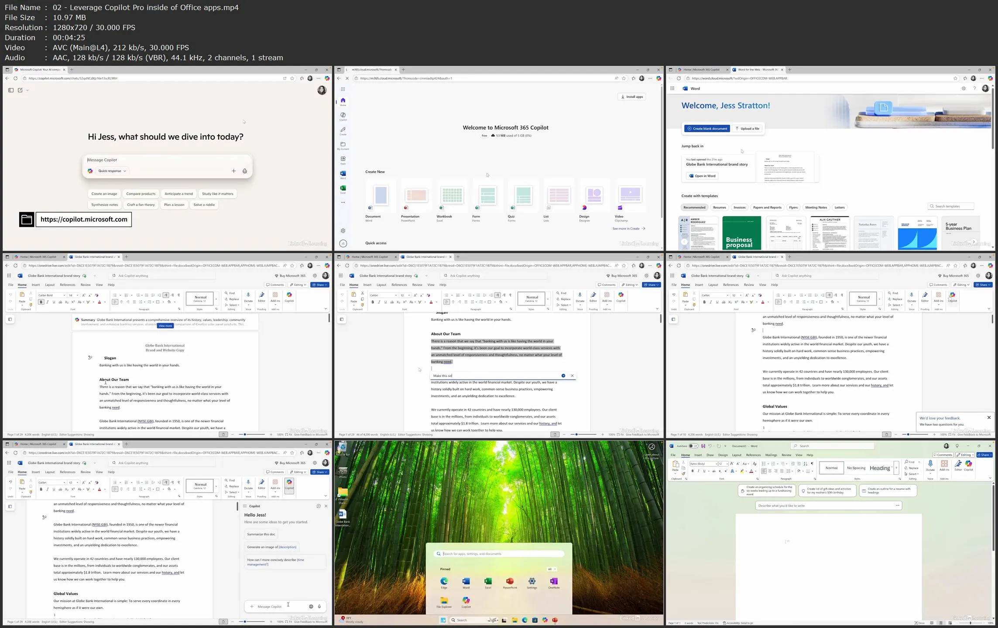Open settings gear in Microsoft 365 sidebar
Image resolution: width=998 pixels, height=628 pixels.
[x=343, y=231]
